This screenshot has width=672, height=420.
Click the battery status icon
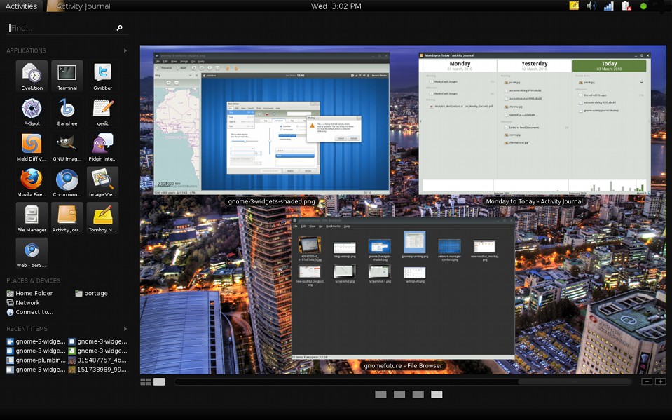point(626,6)
